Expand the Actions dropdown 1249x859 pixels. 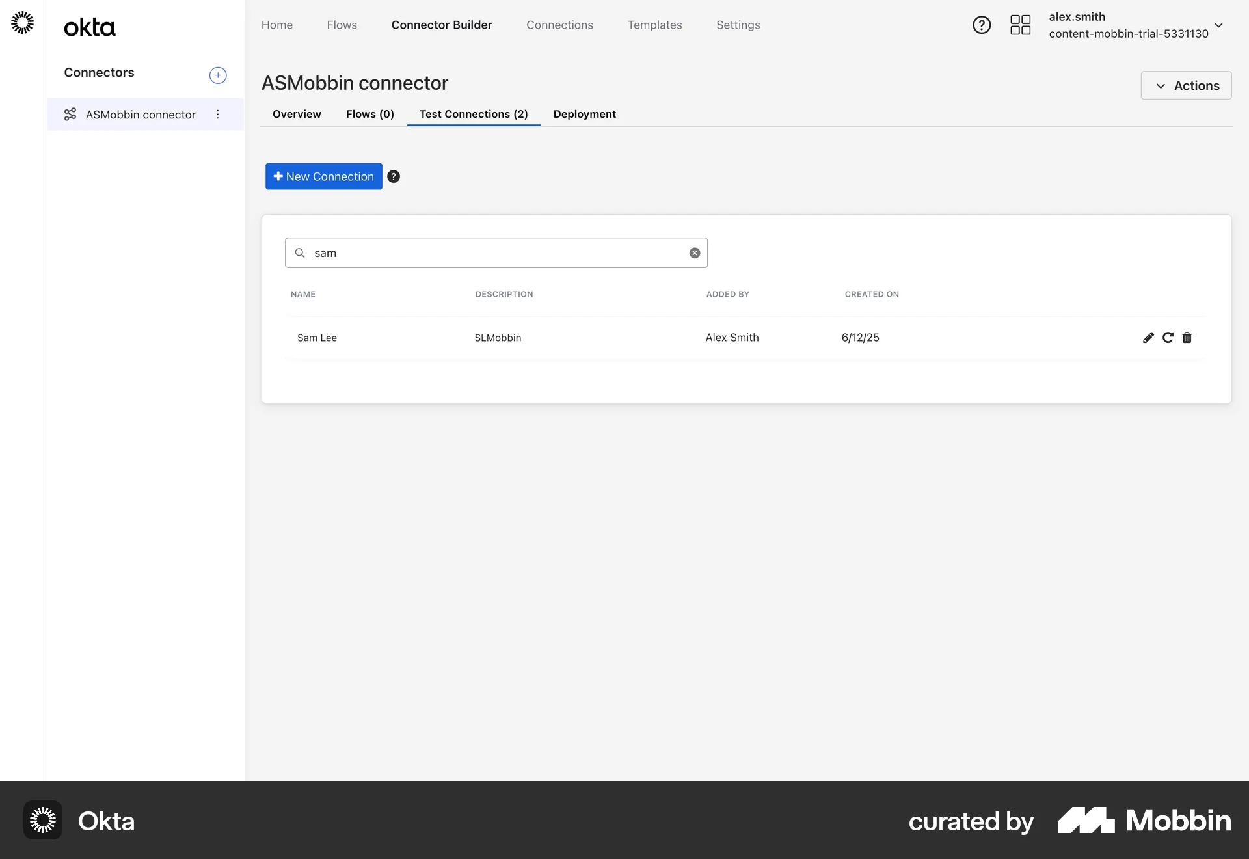click(x=1185, y=85)
